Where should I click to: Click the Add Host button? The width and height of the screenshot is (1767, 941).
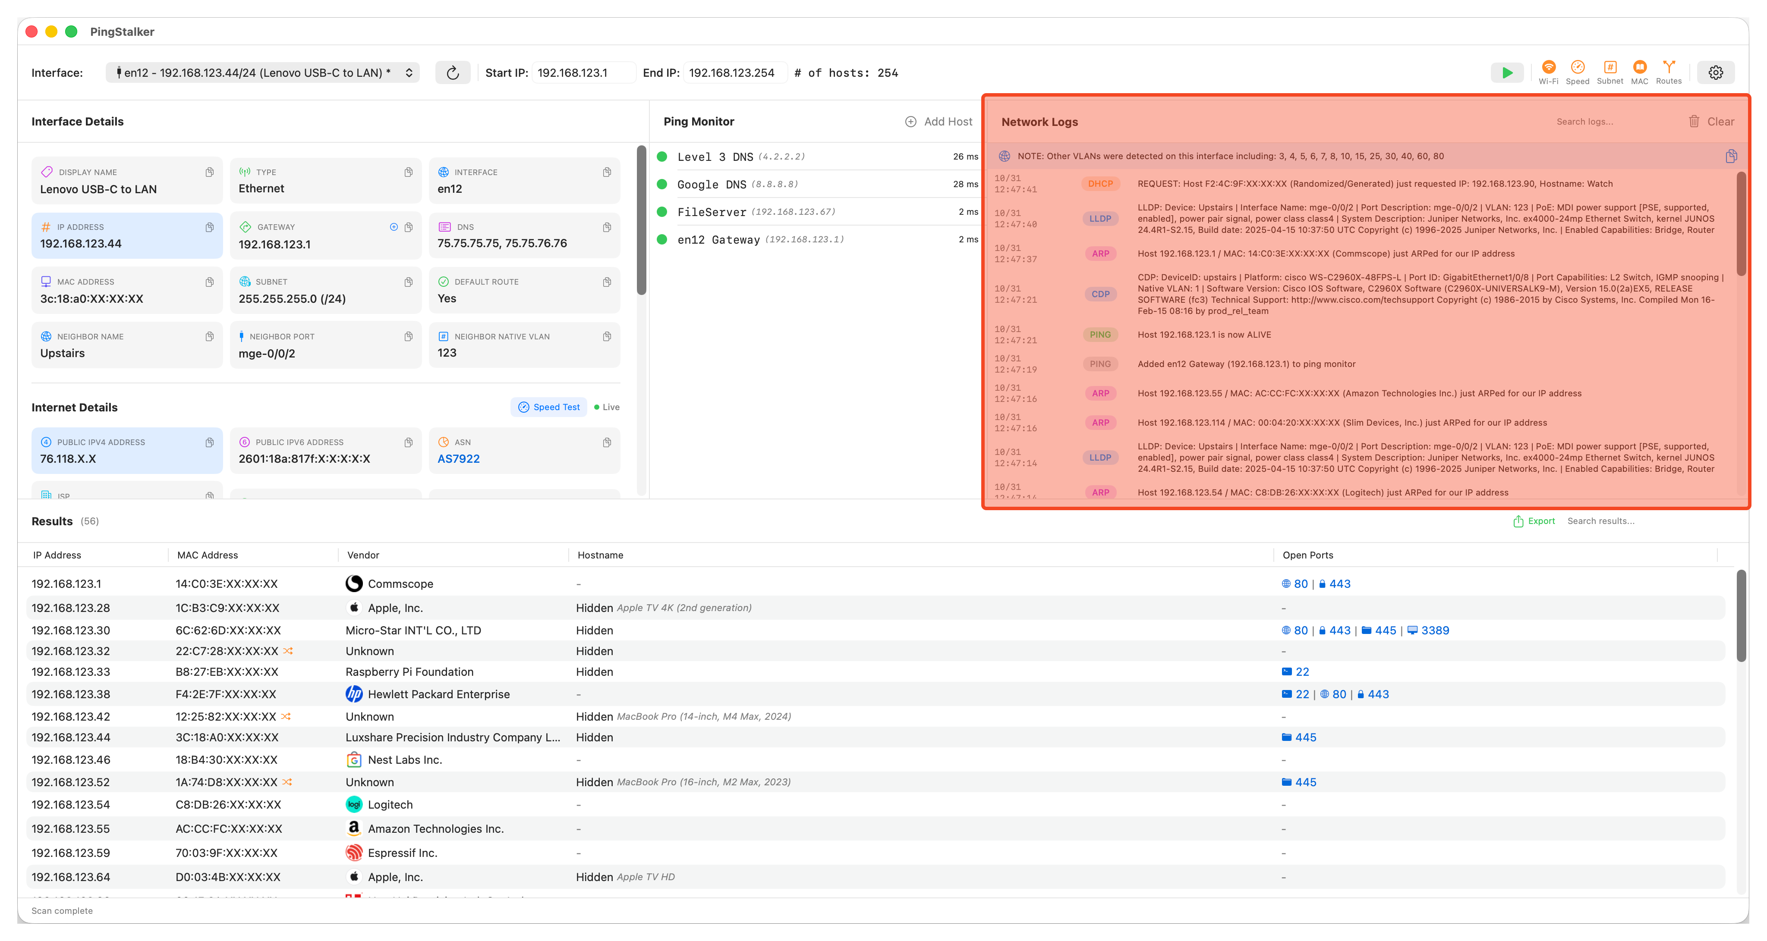pos(939,121)
